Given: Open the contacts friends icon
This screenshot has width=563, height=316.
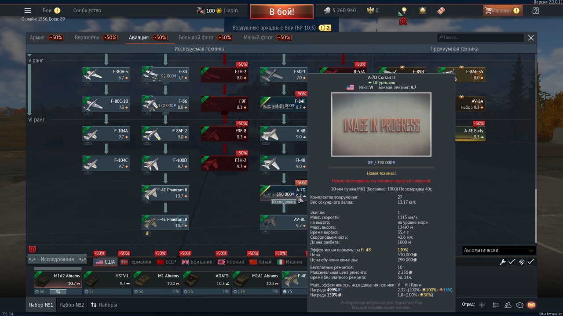Looking at the screenshot, I should (x=508, y=305).
